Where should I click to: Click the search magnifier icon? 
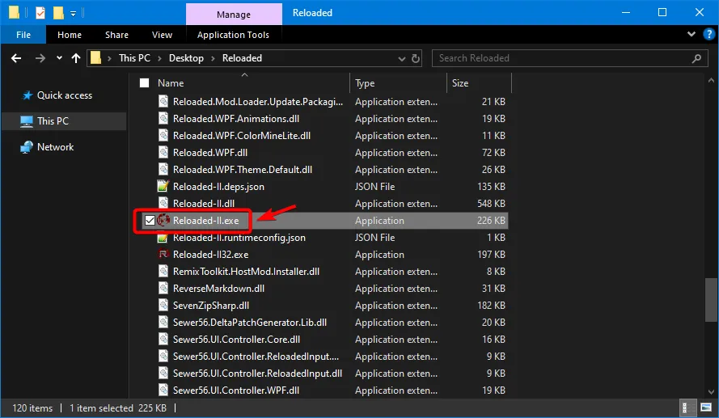point(696,58)
